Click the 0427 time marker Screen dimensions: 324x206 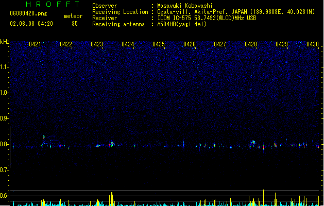tap(220, 44)
